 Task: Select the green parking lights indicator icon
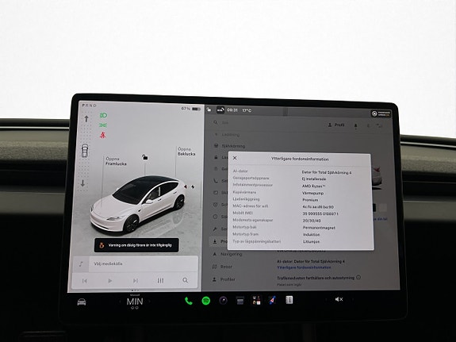click(x=103, y=125)
